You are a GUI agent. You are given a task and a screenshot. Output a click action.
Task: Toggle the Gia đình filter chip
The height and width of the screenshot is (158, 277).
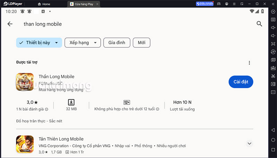click(x=117, y=43)
